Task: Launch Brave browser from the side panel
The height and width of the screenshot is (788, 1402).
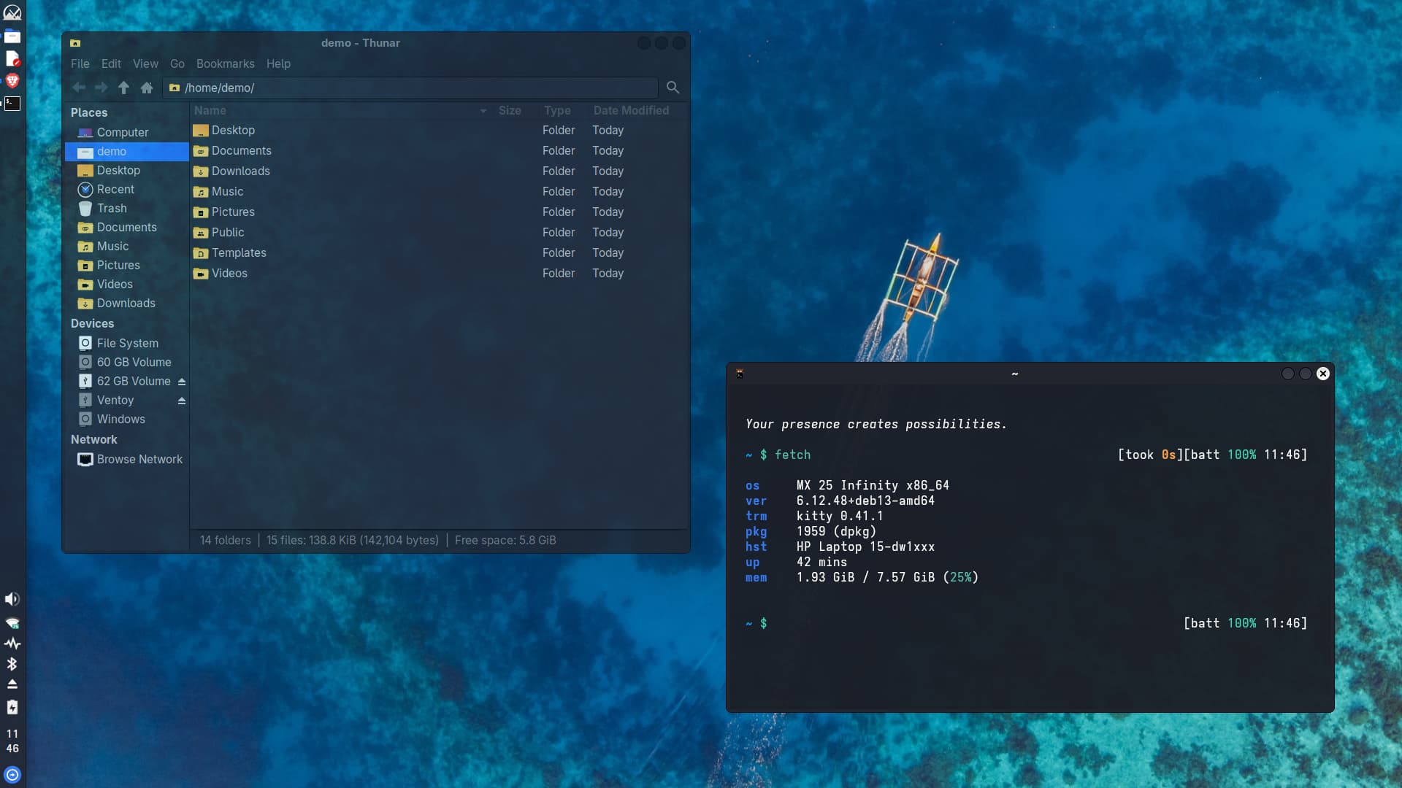Action: [12, 80]
